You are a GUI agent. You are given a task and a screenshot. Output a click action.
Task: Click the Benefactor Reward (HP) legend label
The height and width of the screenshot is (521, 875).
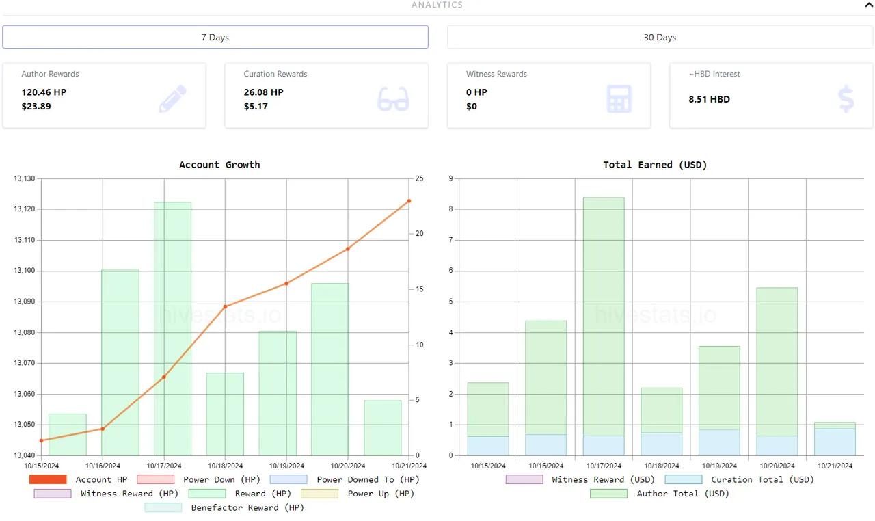coord(247,507)
